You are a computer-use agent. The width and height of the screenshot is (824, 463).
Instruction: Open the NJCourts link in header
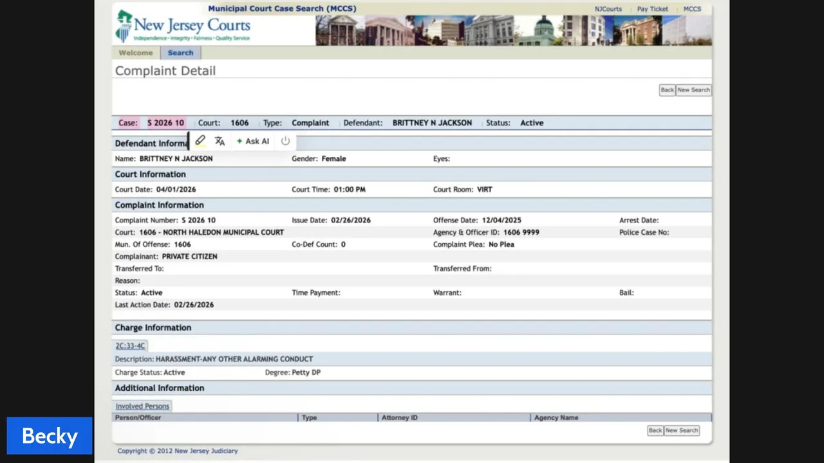point(608,9)
